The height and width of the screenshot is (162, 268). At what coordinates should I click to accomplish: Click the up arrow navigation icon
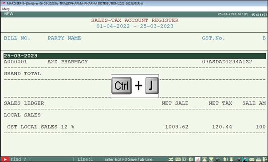point(225,159)
